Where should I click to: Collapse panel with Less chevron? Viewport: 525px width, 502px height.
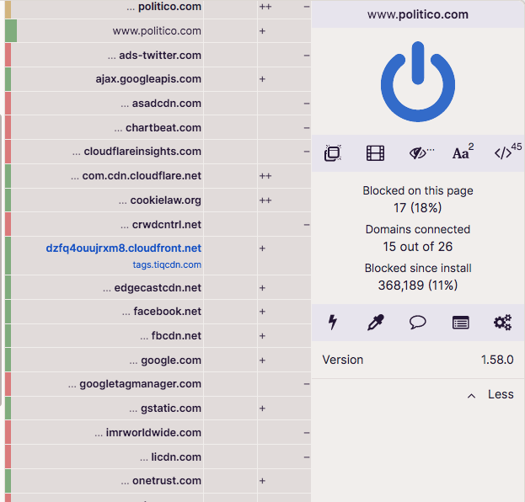(x=490, y=394)
